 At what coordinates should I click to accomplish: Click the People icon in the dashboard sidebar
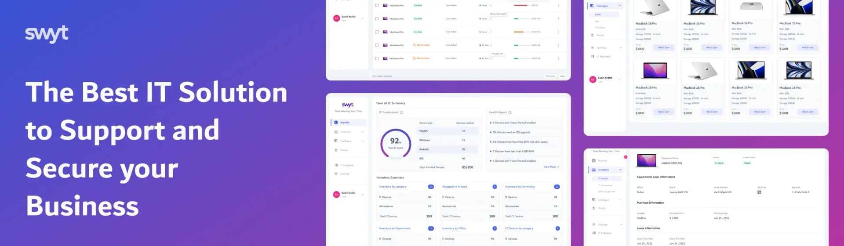click(x=336, y=150)
